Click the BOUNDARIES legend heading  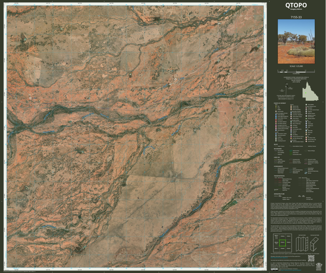point(278,149)
